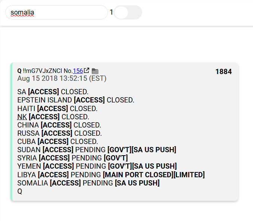
Task: Open the external link icon beside post 156
Action: [x=87, y=71]
